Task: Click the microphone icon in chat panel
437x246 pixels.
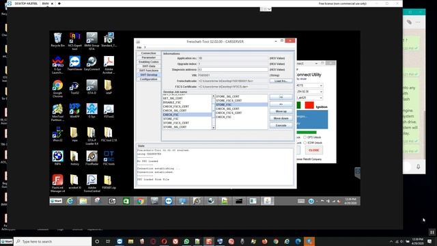Action: click(x=418, y=167)
